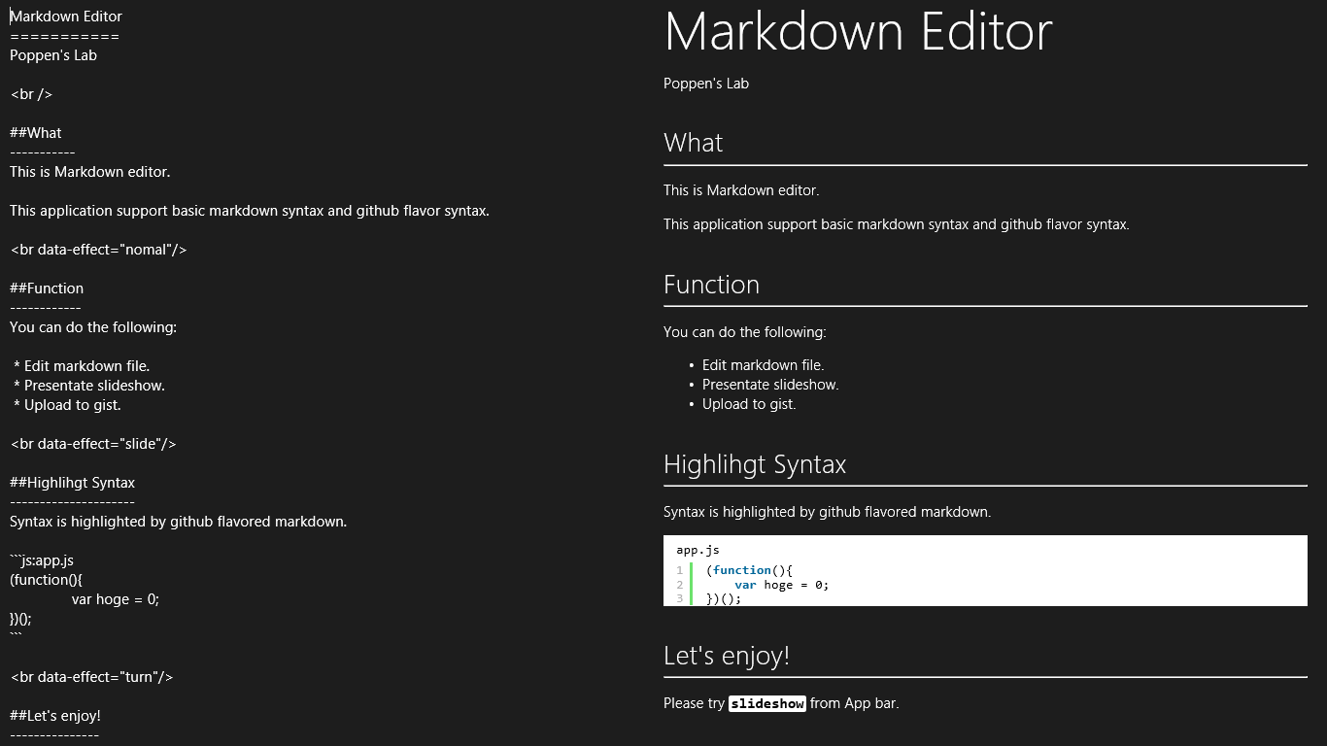
Task: Click the '##Let's enjoy!' source line
Action: point(55,716)
